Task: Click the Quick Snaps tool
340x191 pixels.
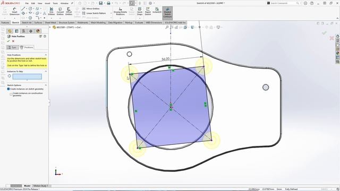Action: pos(140,11)
